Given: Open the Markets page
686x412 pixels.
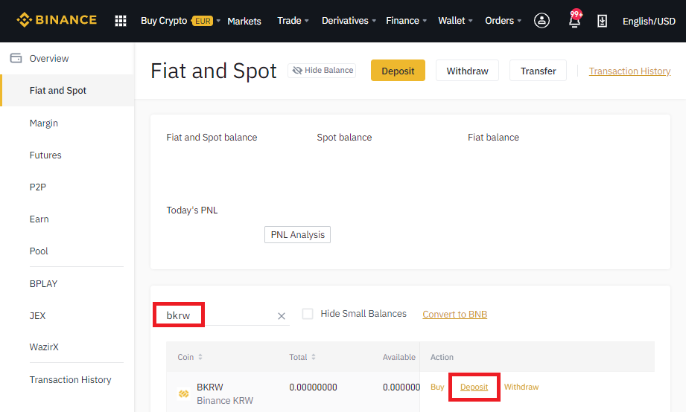Looking at the screenshot, I should click(244, 21).
